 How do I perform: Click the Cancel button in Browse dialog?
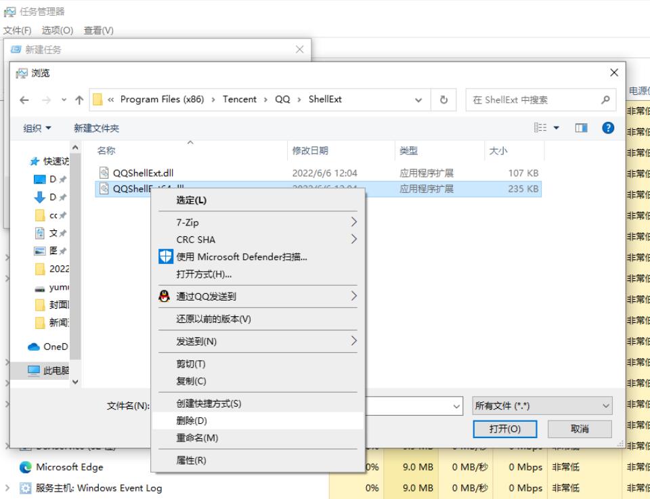(580, 429)
